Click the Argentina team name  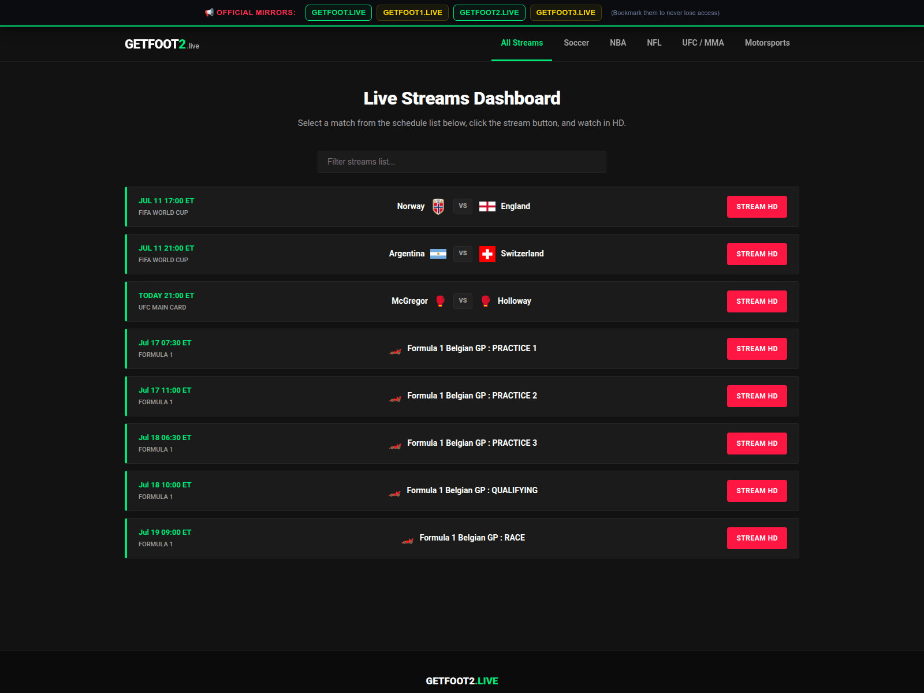pyautogui.click(x=407, y=254)
